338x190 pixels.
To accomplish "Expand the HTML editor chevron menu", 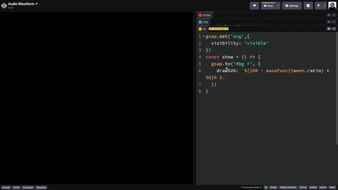I will [x=334, y=15].
